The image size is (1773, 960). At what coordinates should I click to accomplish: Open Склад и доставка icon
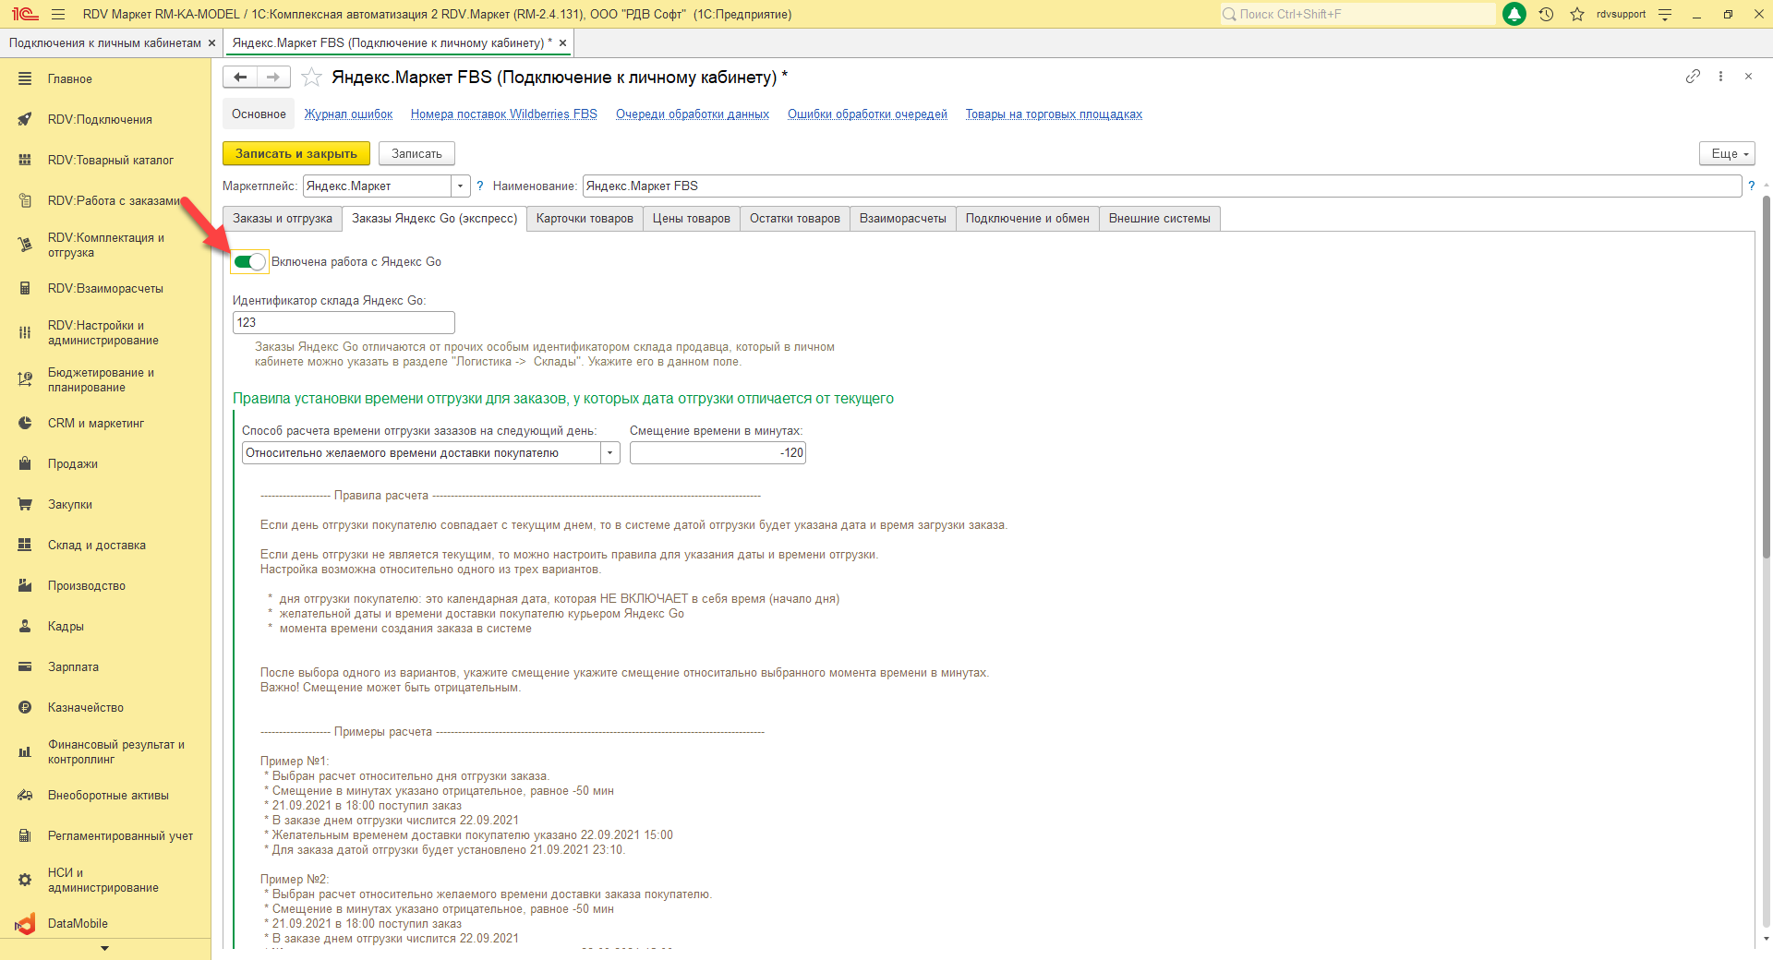(x=25, y=546)
